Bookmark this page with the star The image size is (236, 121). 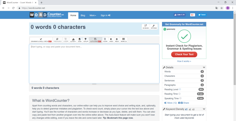pos(222,8)
